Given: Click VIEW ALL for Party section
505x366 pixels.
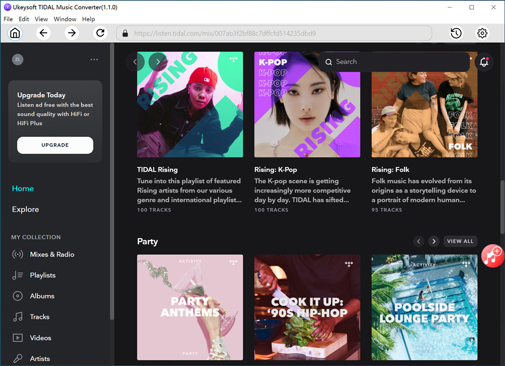Looking at the screenshot, I should 460,241.
